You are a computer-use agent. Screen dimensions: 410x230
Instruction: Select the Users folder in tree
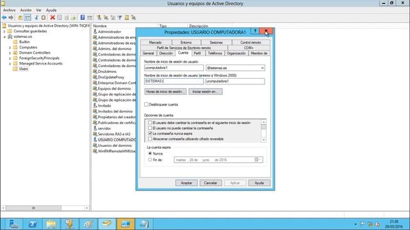[24, 69]
